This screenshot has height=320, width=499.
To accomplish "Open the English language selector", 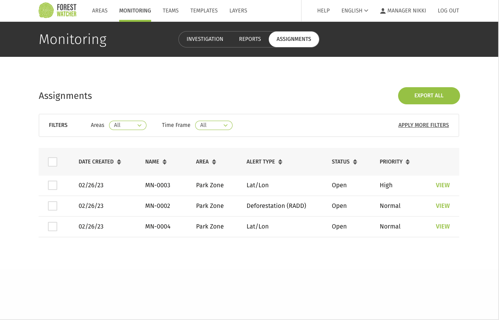I will tap(354, 11).
